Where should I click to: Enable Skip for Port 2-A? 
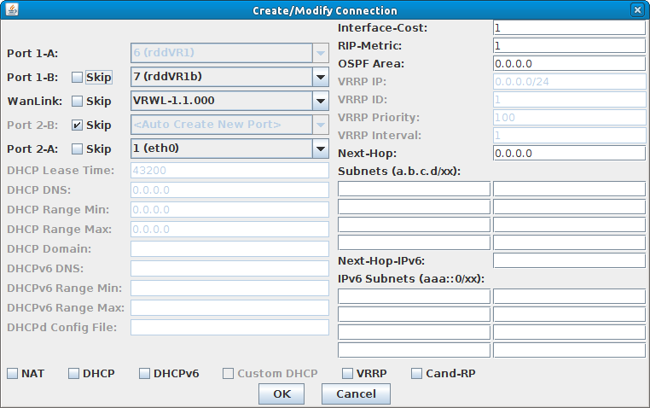click(x=77, y=149)
